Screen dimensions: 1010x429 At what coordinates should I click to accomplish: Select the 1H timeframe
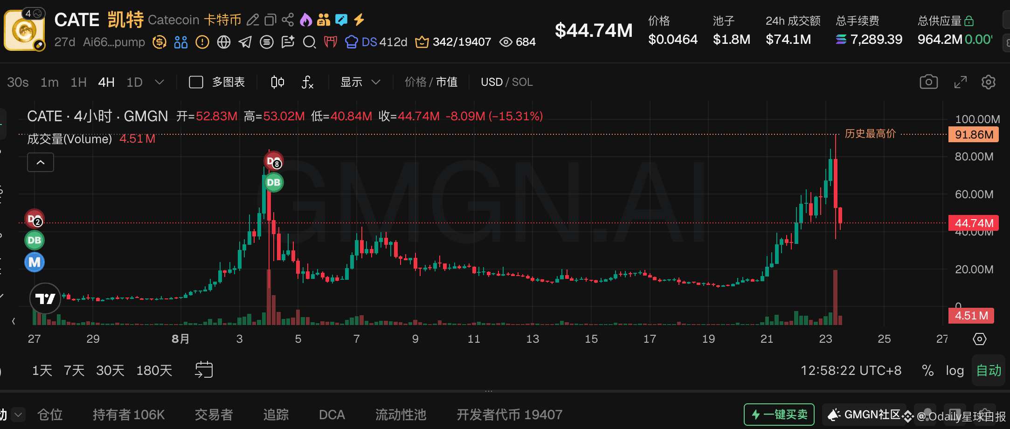[78, 82]
